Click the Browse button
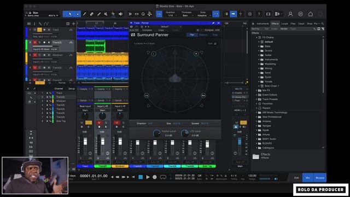 tap(320, 178)
